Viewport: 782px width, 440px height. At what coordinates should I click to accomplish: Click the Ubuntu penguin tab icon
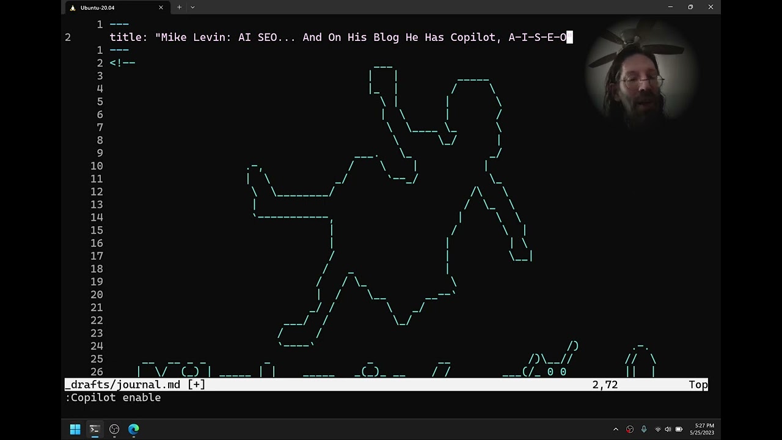click(73, 8)
